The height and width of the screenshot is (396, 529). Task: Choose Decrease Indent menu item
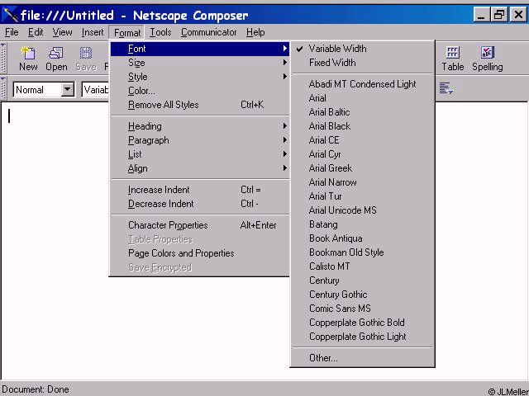click(200, 204)
